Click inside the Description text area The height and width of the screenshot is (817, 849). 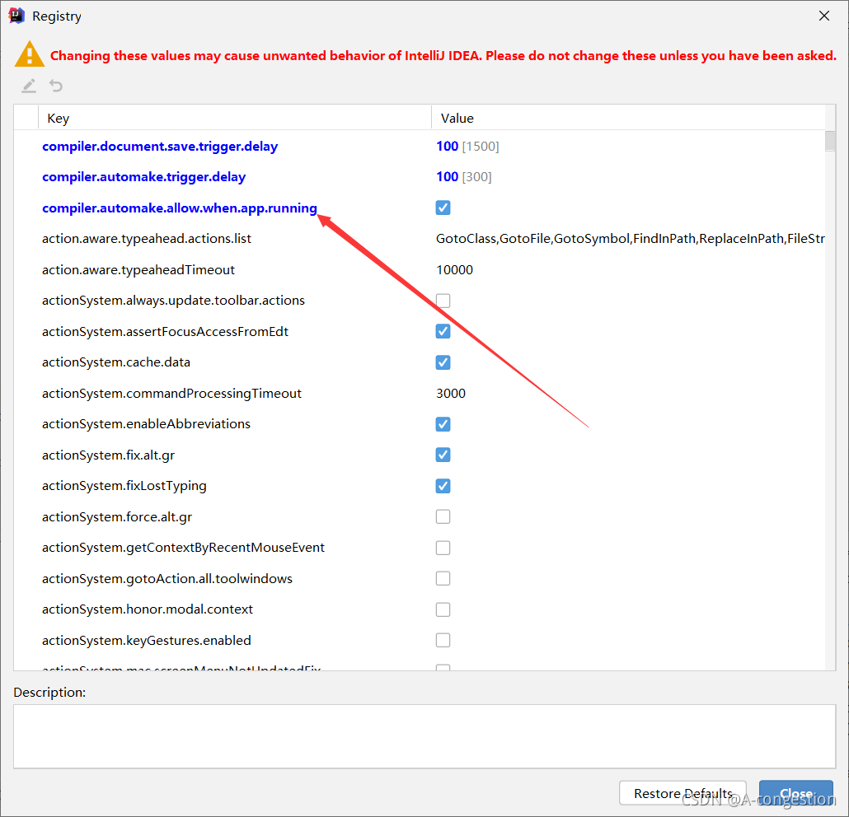tap(424, 736)
